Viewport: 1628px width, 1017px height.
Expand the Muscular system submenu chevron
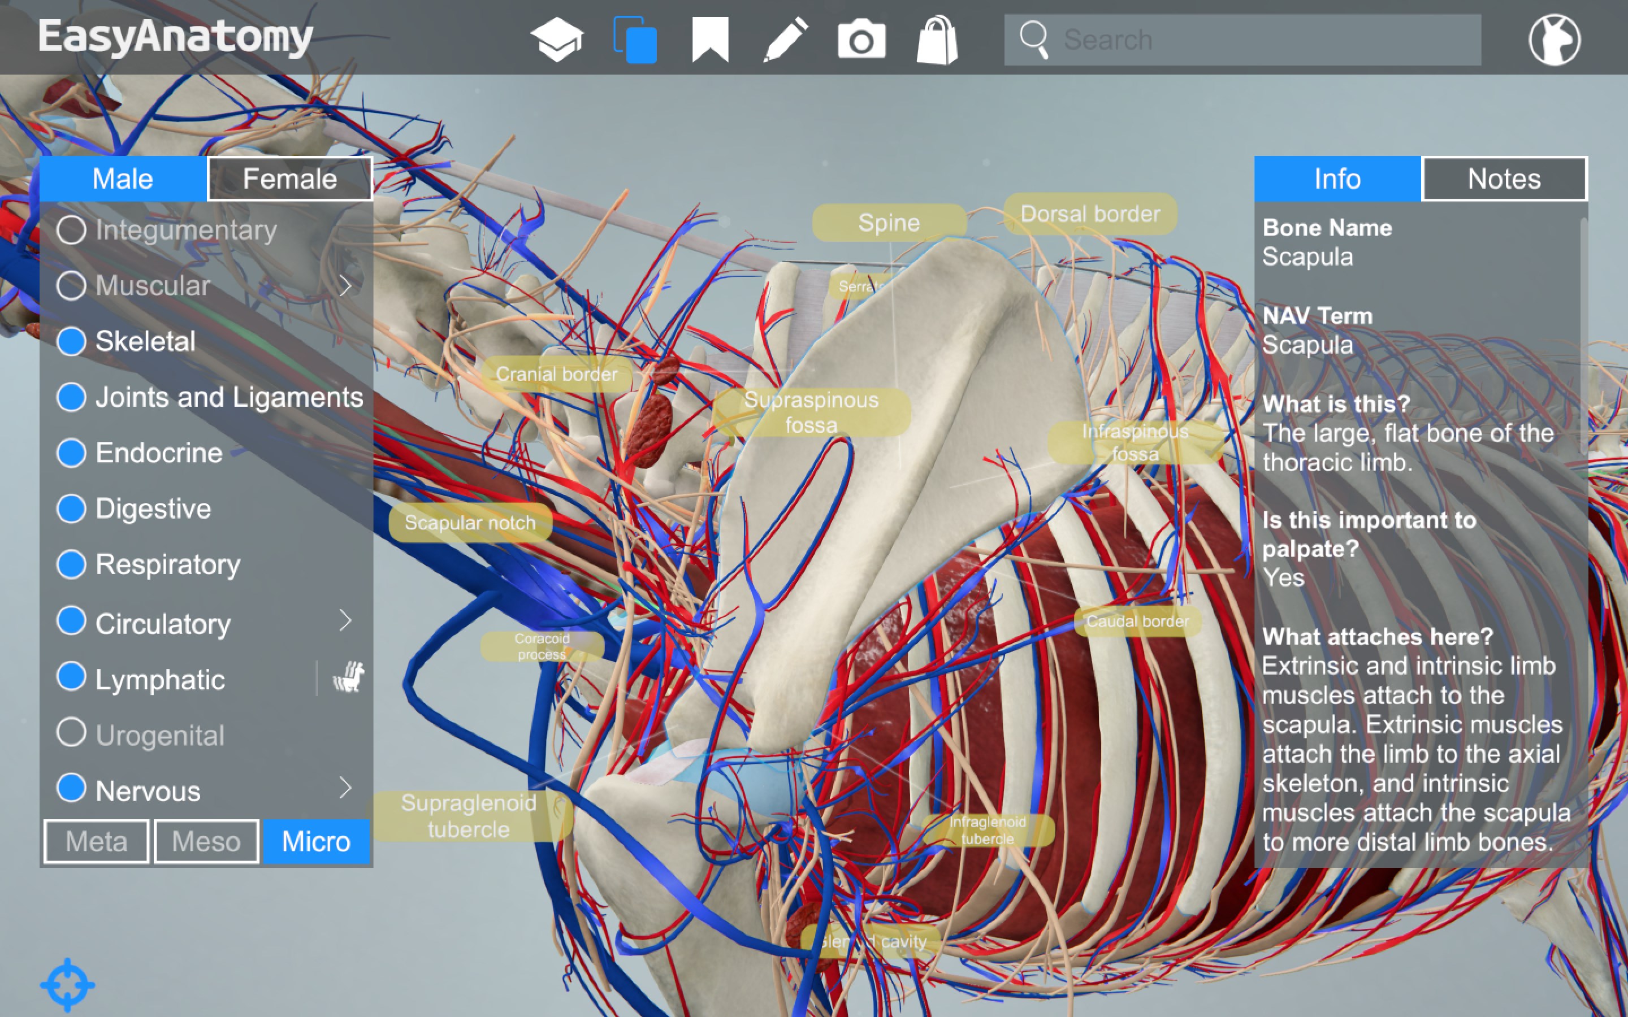point(346,286)
